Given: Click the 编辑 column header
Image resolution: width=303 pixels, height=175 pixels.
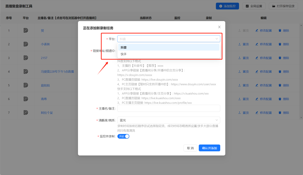Looking at the screenshot, I should click(263, 18).
